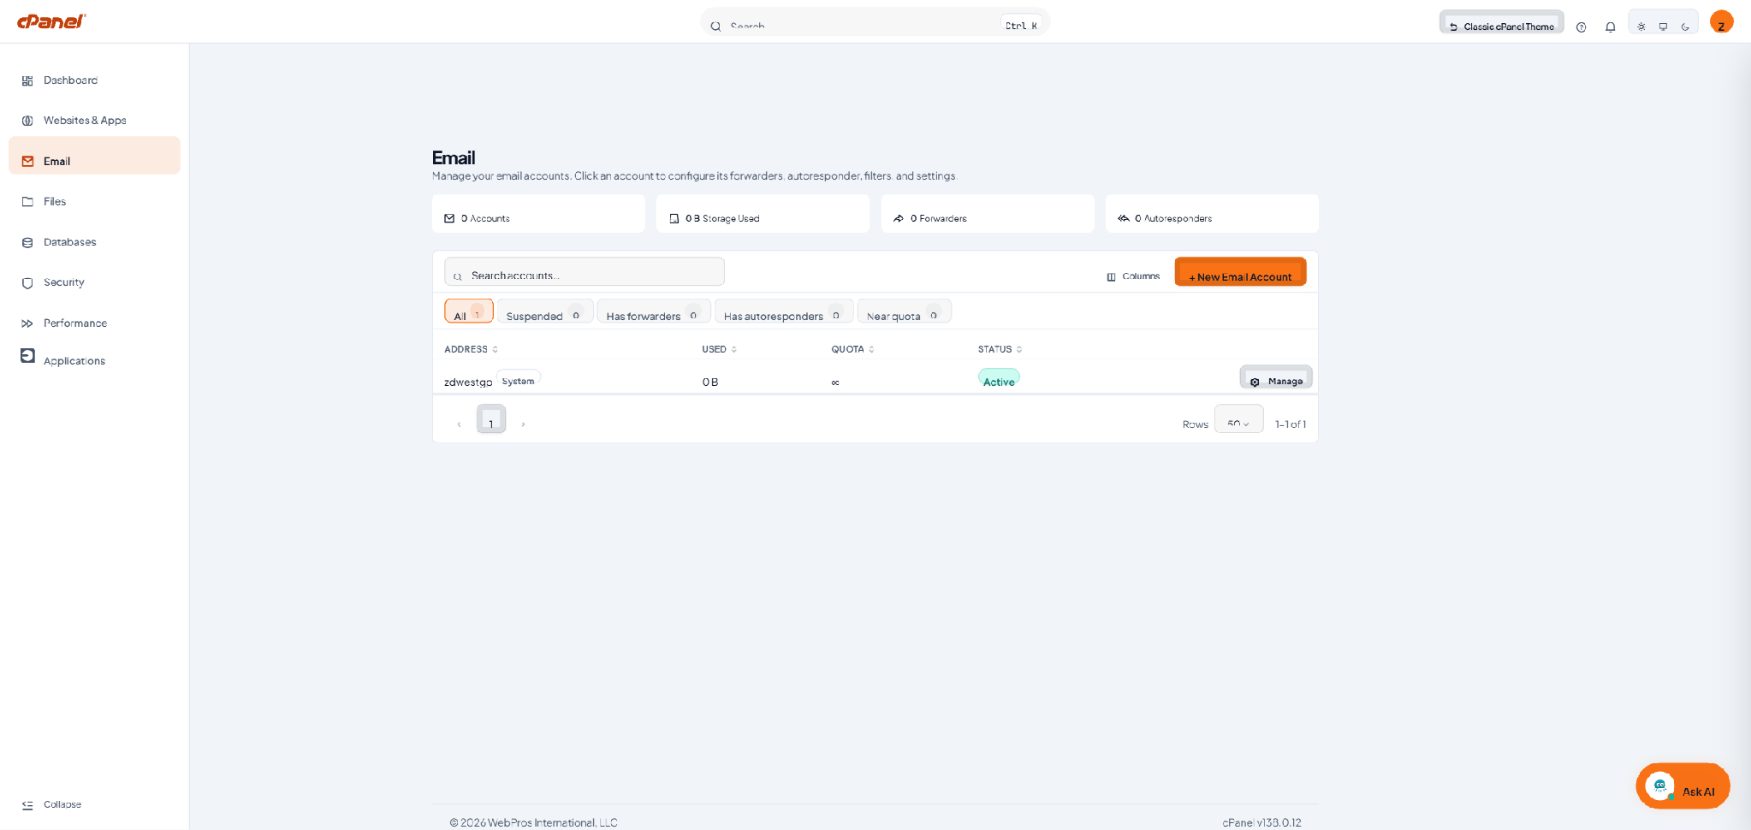Select page 1 in pagination
Image resolution: width=1751 pixels, height=830 pixels.
pos(491,419)
